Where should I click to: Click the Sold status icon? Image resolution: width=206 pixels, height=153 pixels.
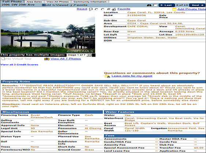pos(43,5)
